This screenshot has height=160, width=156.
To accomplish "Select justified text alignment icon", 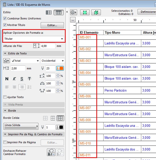I will (29, 87).
